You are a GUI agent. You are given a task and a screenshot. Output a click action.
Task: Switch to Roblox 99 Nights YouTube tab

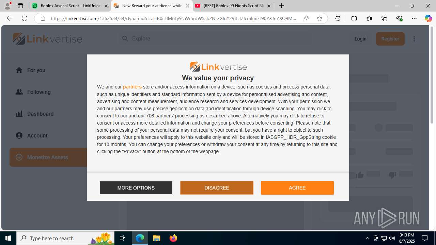[x=233, y=6]
